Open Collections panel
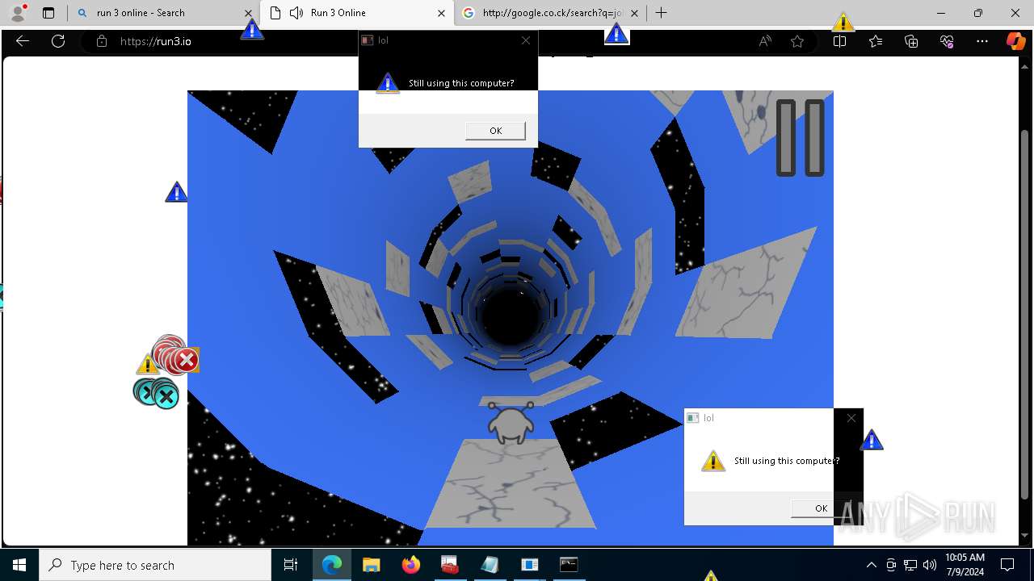The image size is (1034, 581). (x=911, y=41)
